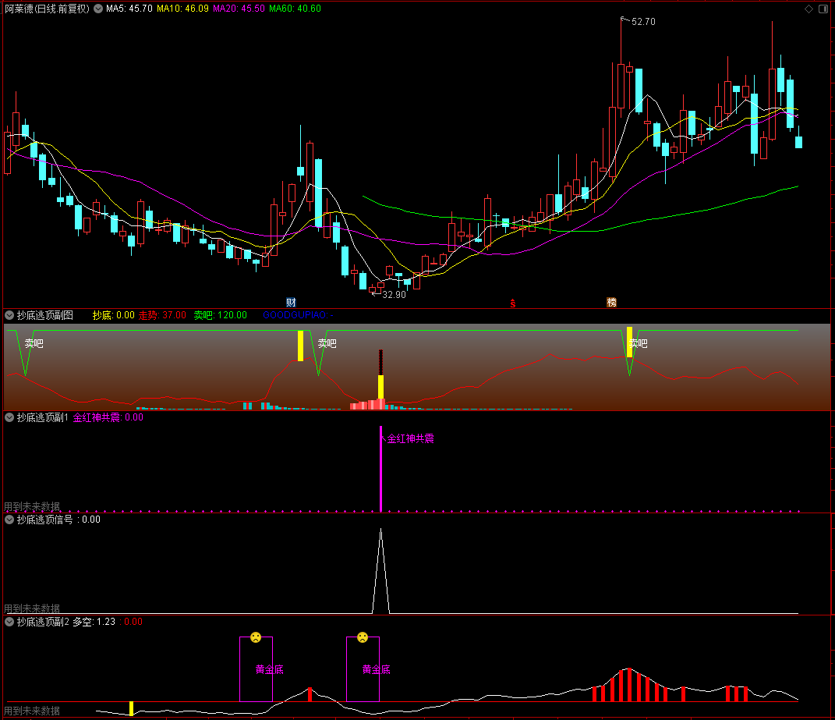Click the 32.90 low price label
The image size is (835, 720).
[x=394, y=295]
